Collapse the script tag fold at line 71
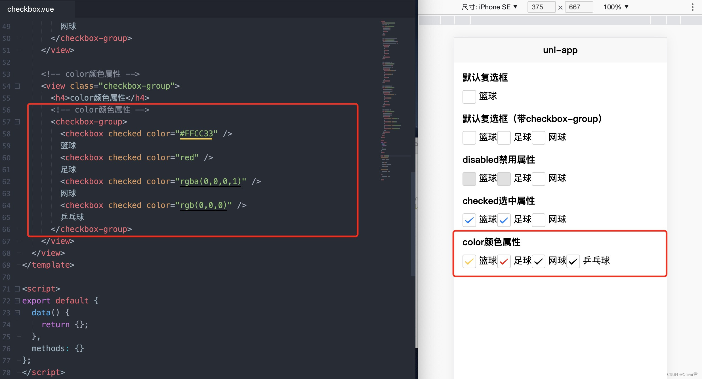This screenshot has width=702, height=379. point(17,289)
